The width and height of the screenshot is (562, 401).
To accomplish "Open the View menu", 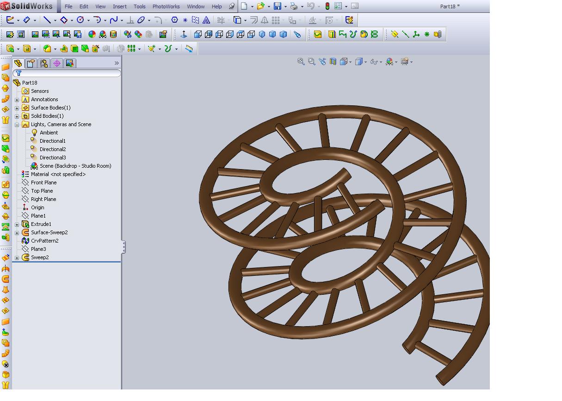I will 100,6.
